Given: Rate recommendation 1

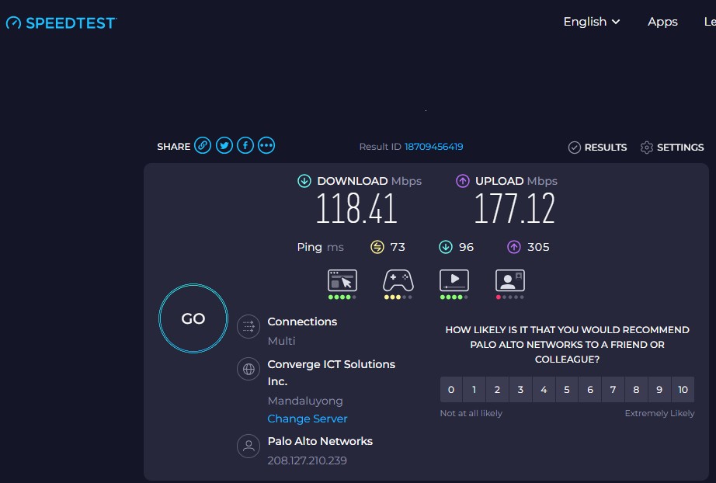Looking at the screenshot, I should tap(474, 389).
